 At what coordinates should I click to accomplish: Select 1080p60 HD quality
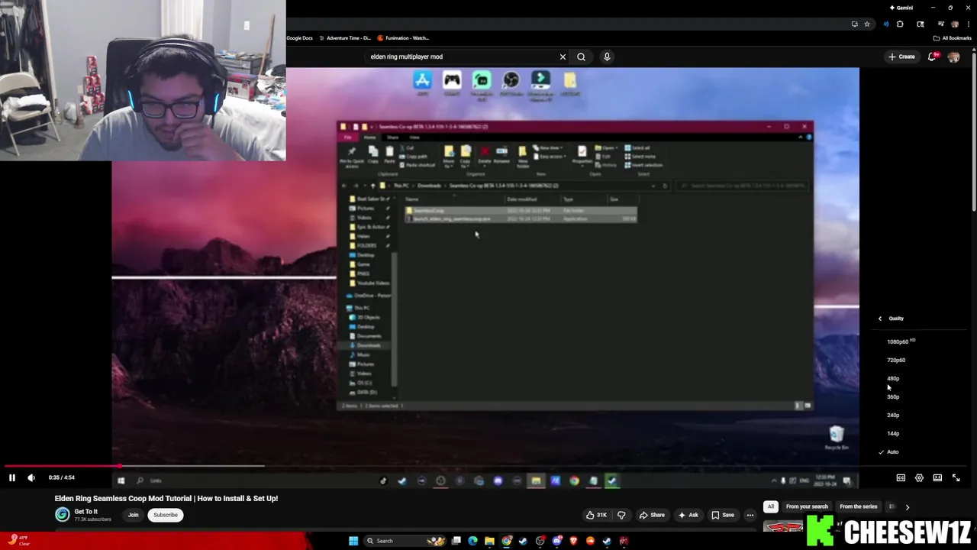pyautogui.click(x=901, y=341)
